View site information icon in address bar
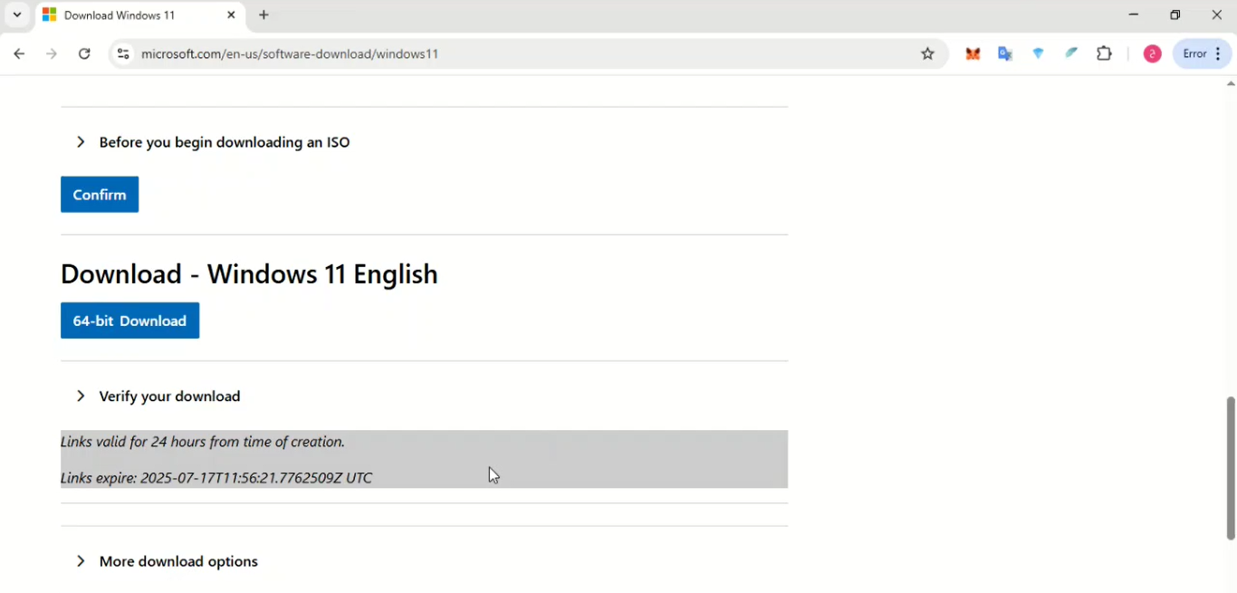 [123, 54]
